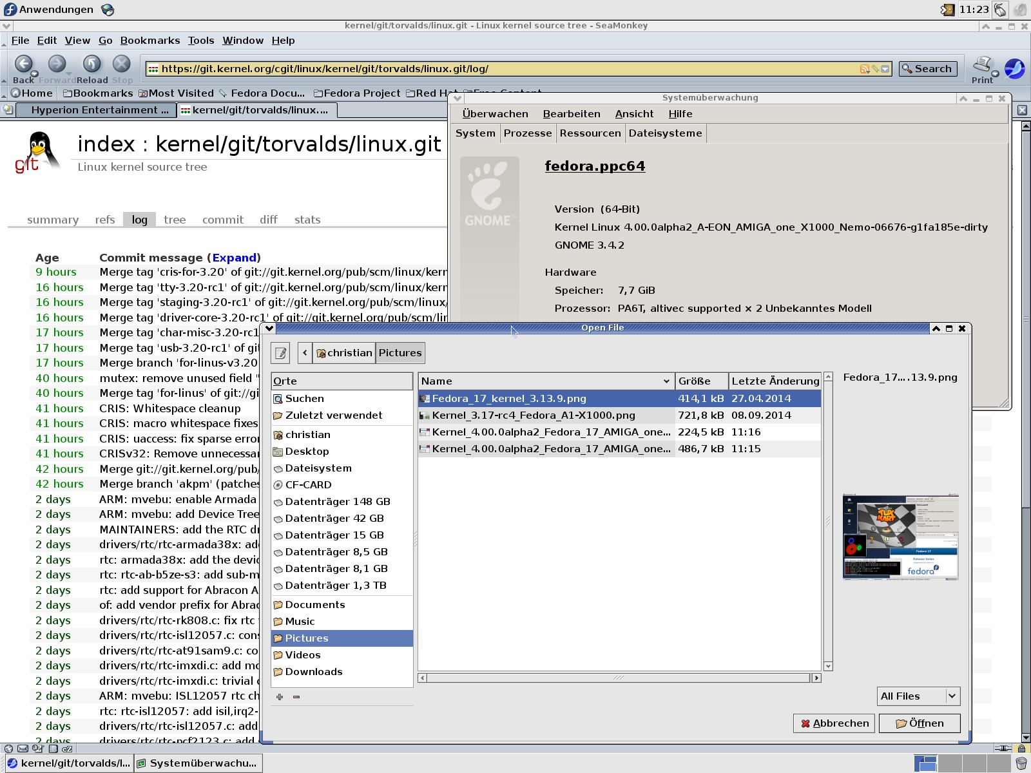
Task: Open the address bar history dropdown
Action: coord(886,69)
